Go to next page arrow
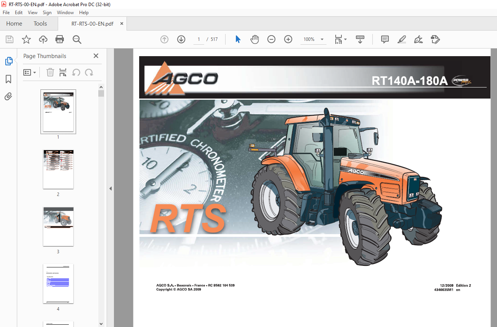 click(181, 39)
